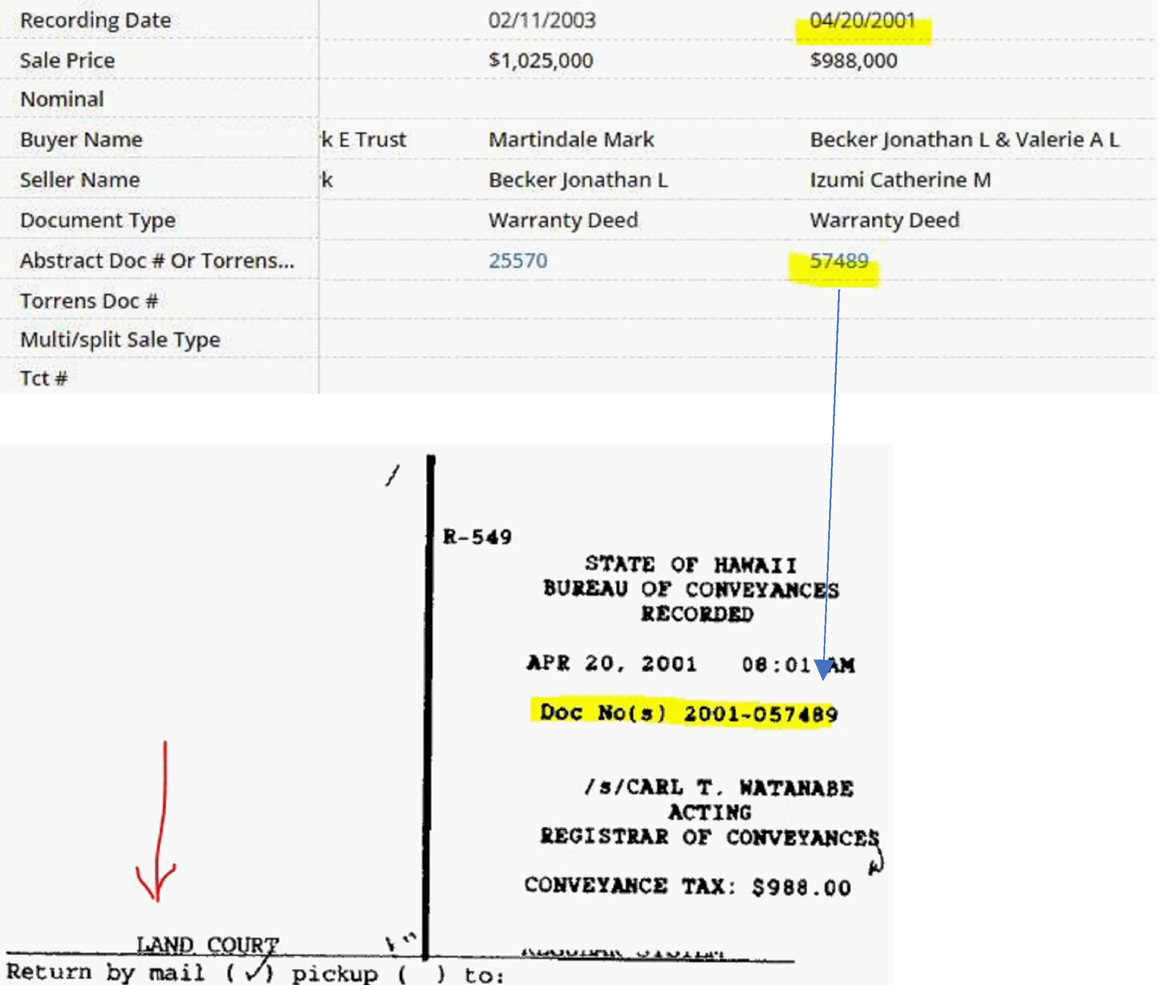Click the Multi/split Sale Type row

[x=120, y=339]
